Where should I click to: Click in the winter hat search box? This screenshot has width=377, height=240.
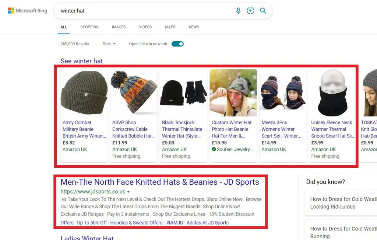point(144,11)
